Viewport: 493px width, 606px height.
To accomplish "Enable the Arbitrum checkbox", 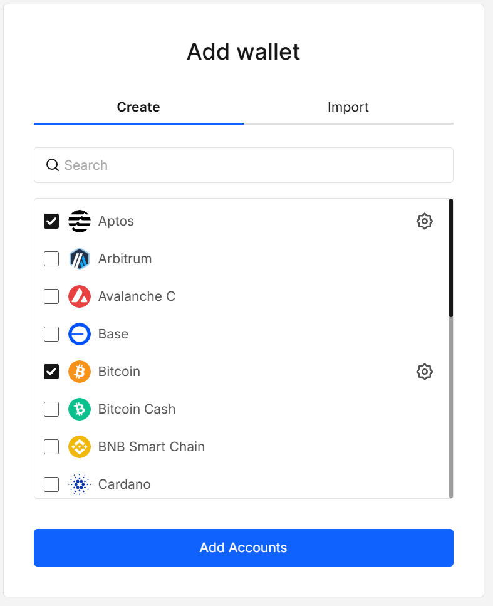I will pos(51,259).
